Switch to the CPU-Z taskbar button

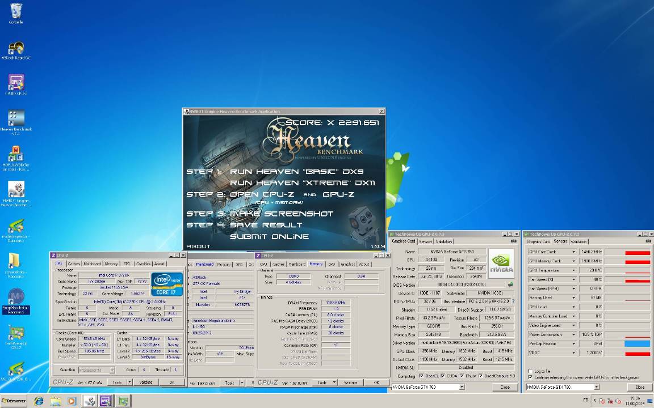click(105, 401)
